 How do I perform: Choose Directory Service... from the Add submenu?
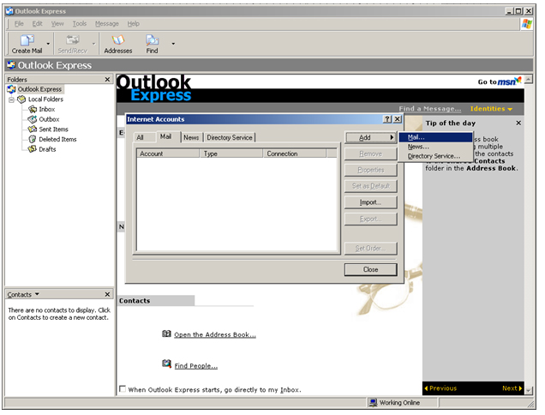coord(435,156)
